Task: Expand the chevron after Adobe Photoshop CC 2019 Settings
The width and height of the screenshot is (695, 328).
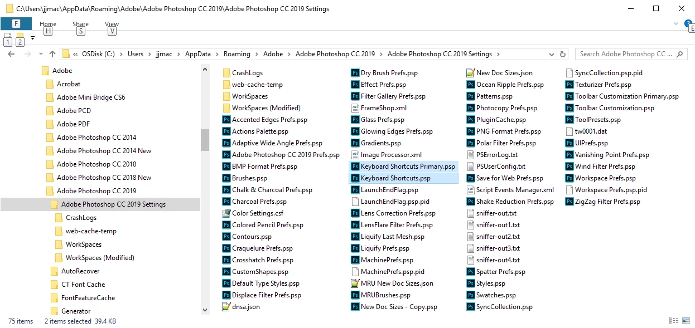Action: 498,54
